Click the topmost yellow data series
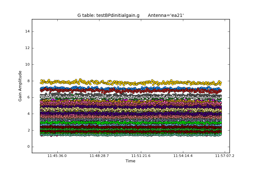The image size is (255, 191). click(127, 82)
